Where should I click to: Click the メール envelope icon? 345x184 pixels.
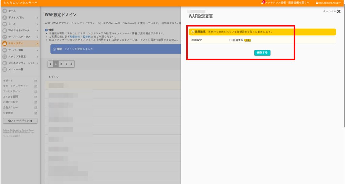click(x=5, y=24)
